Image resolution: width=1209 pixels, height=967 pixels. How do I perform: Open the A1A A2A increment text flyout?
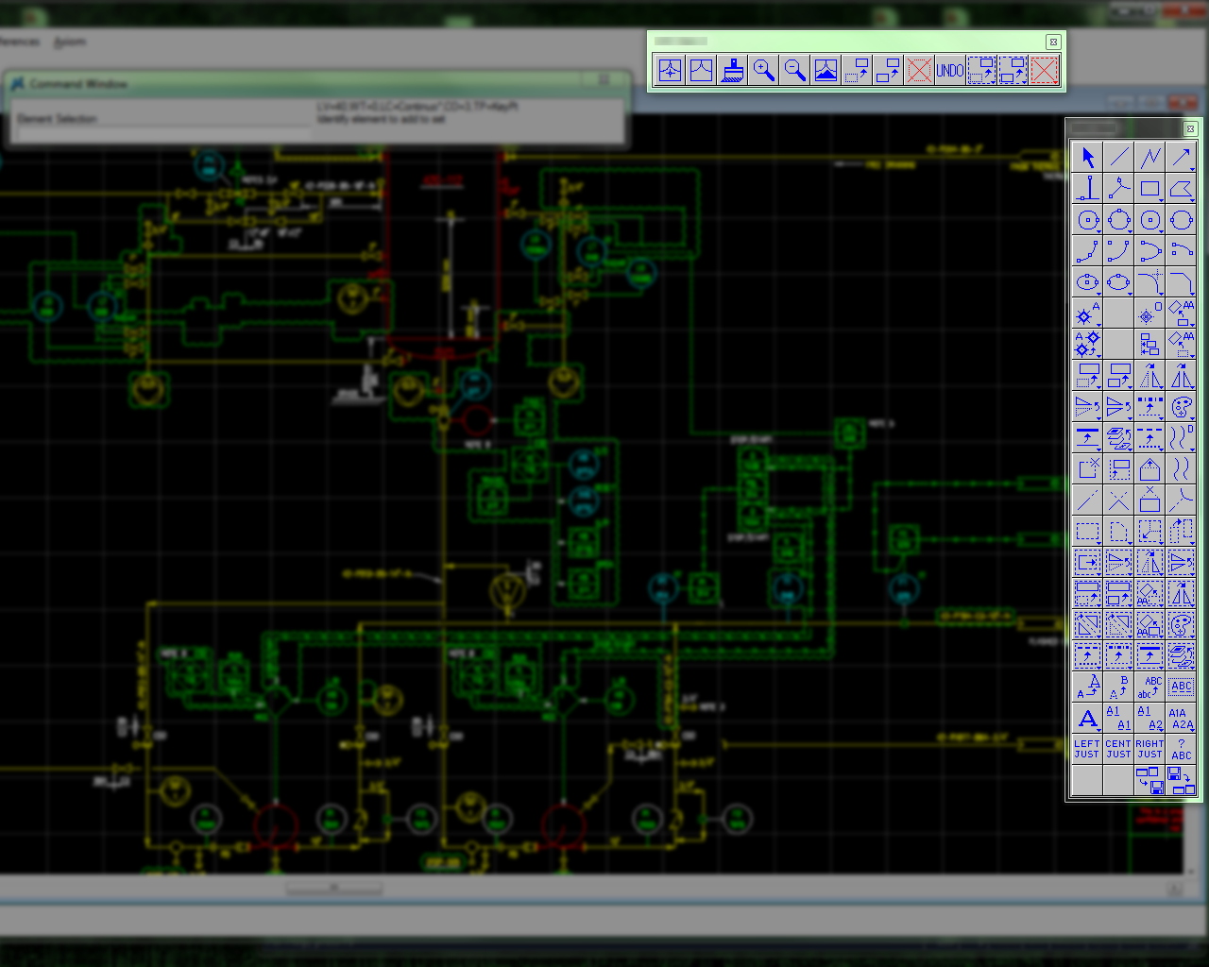[x=1182, y=718]
